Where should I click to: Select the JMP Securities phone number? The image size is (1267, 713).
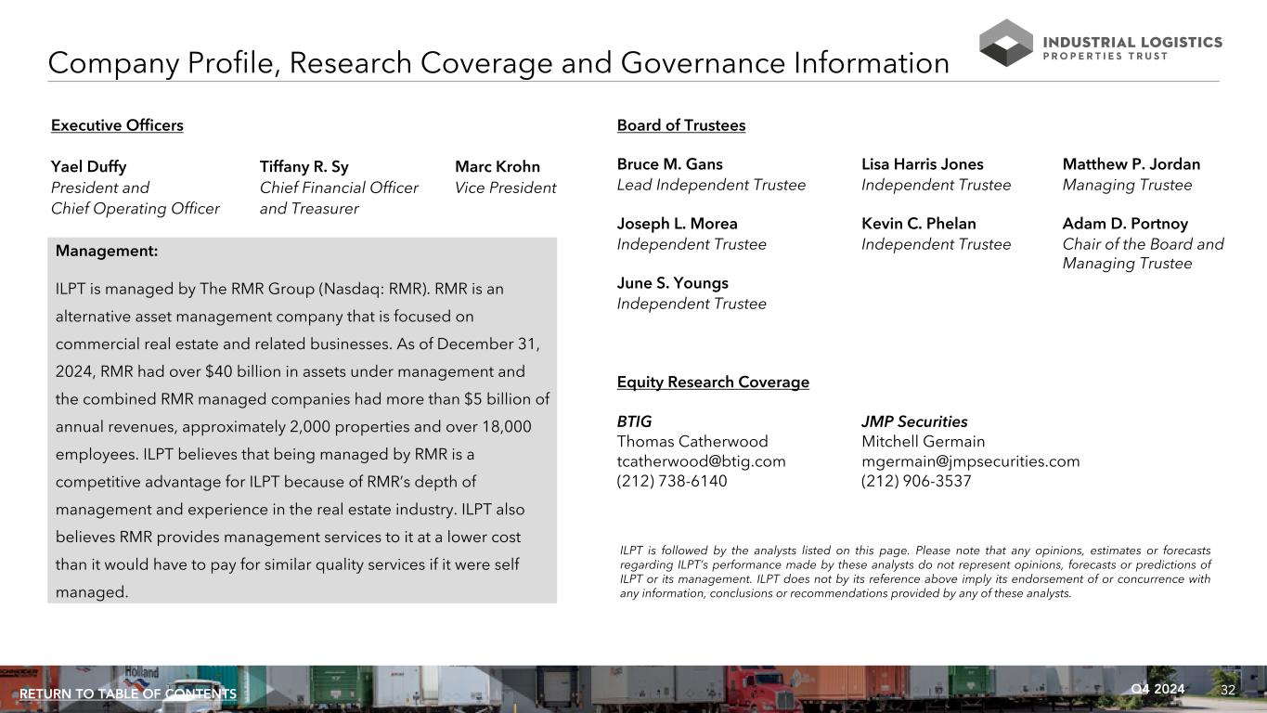click(915, 481)
